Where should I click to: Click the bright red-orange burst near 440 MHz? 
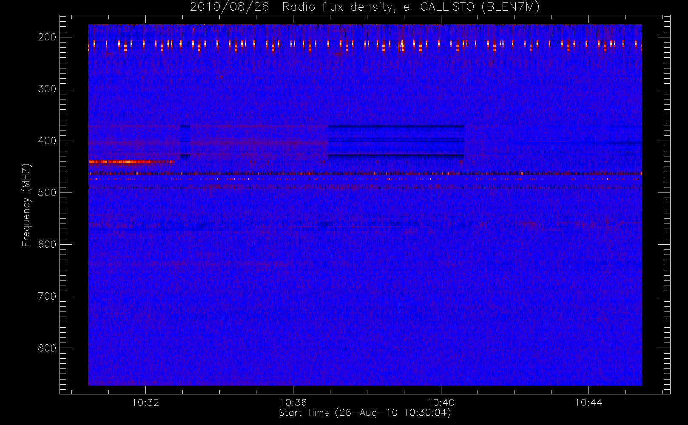coord(131,162)
